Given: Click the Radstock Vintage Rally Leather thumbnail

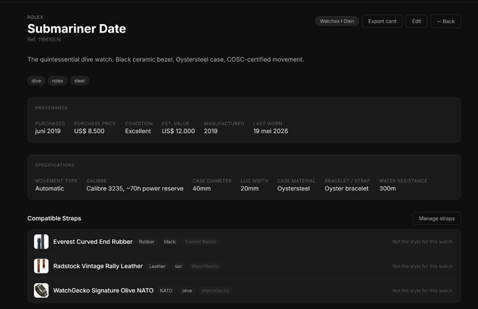Looking at the screenshot, I should tap(41, 266).
